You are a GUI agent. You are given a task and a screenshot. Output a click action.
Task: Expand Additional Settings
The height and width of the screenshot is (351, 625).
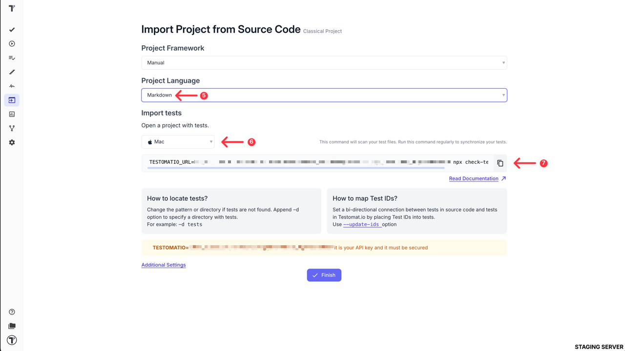click(163, 265)
